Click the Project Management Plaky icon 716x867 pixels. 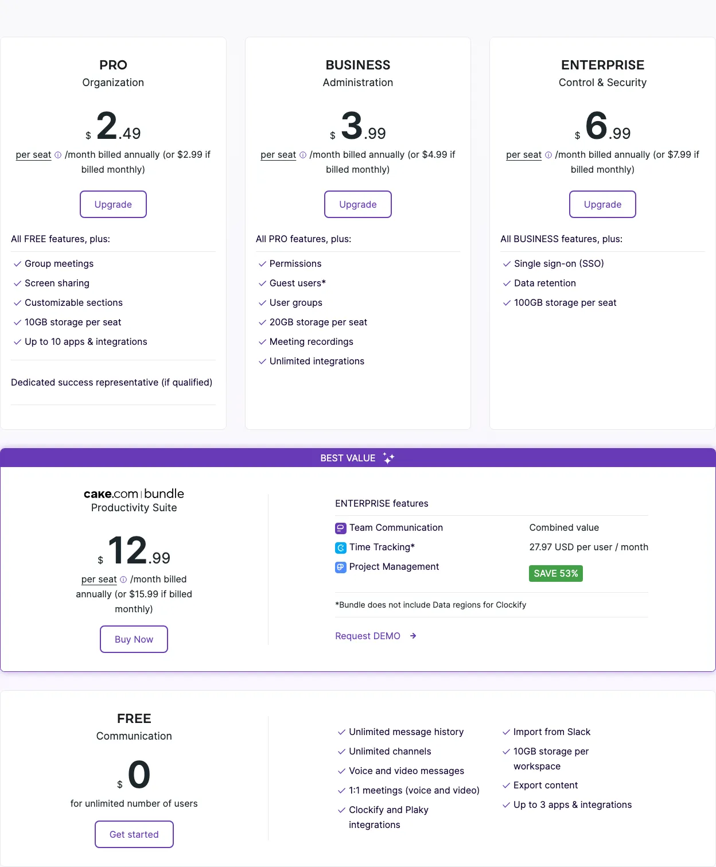coord(340,567)
